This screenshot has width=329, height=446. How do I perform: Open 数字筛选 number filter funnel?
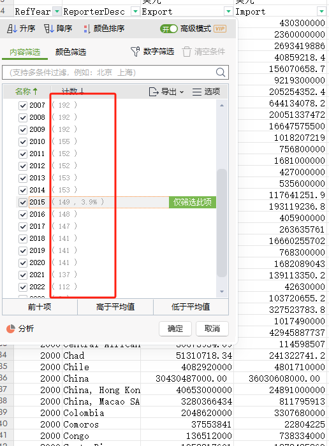[x=135, y=52]
